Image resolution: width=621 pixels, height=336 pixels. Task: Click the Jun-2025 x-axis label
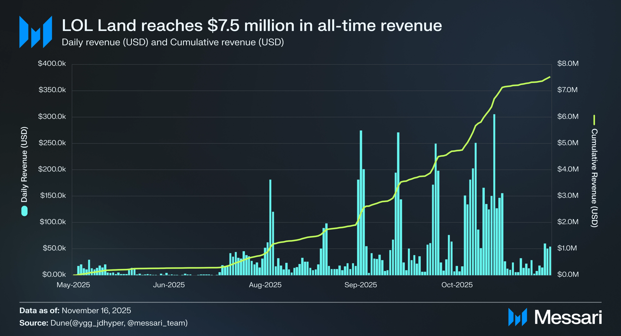[169, 285]
